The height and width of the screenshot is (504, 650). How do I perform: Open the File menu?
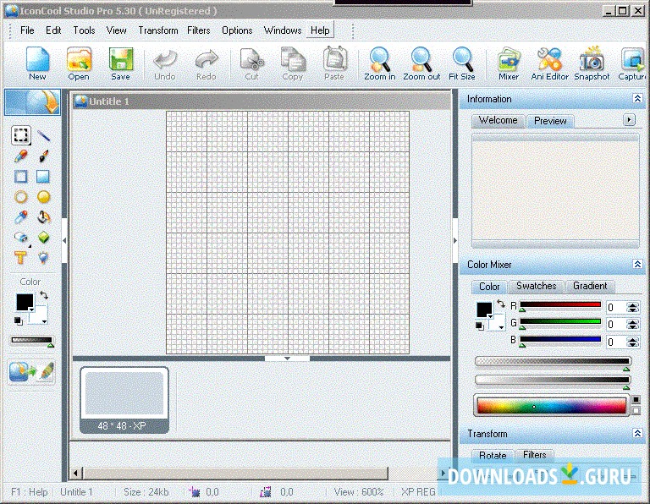[27, 30]
